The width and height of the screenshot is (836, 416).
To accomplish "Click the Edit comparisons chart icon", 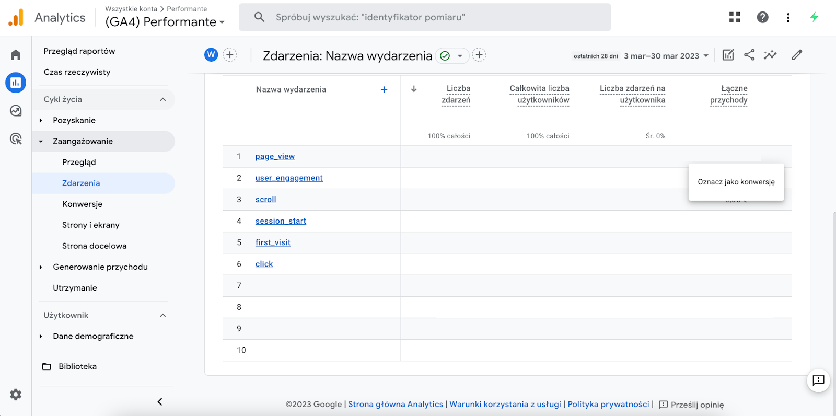I will pos(728,55).
